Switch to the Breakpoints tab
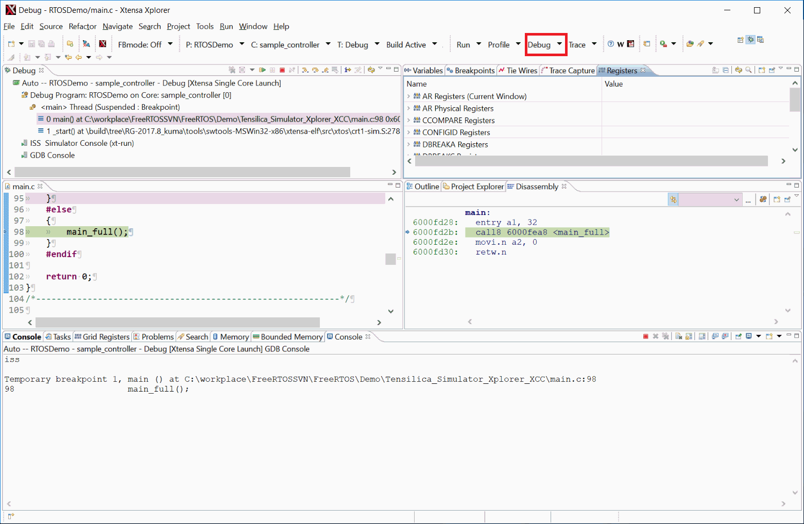804x524 pixels. pos(470,71)
